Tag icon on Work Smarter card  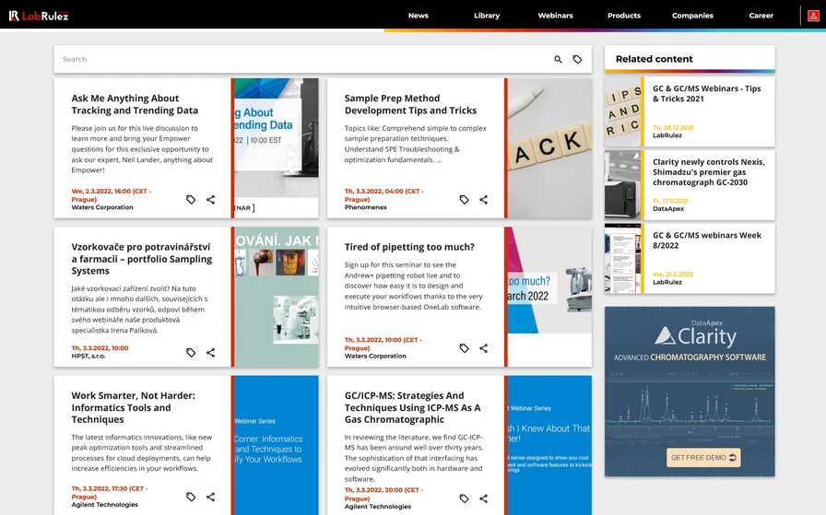tap(191, 497)
